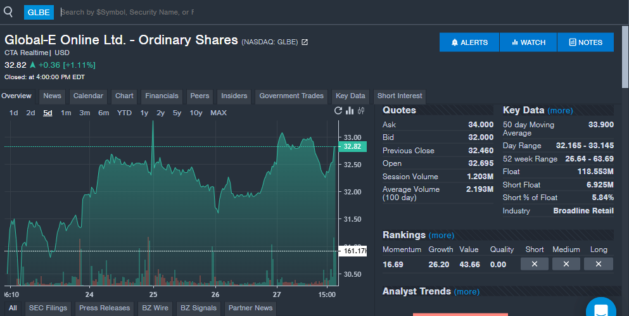This screenshot has width=629, height=316.
Task: Click the page vertical scrollbar
Action: (625, 56)
